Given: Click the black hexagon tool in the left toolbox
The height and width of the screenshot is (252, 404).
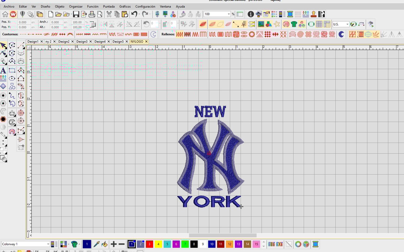Looking at the screenshot, I should click(x=3, y=119).
